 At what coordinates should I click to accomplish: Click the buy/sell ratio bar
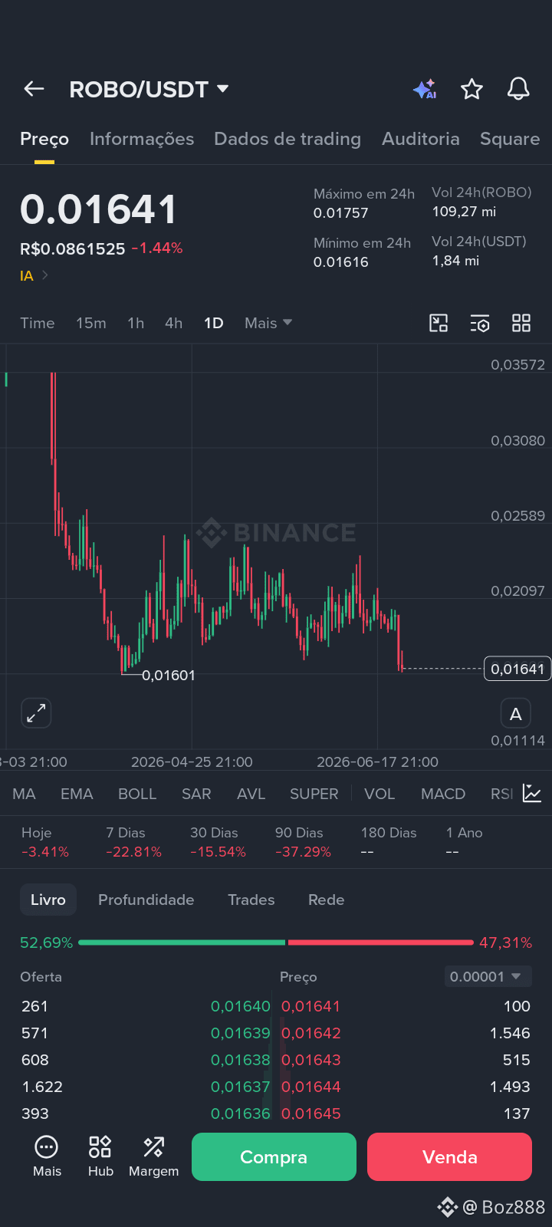point(276,942)
